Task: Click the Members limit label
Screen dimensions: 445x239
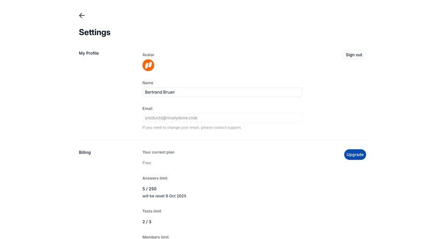Action: [155, 237]
